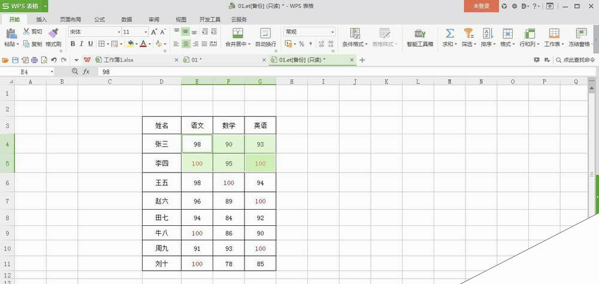Click the 未登录 login button
Image resolution: width=599 pixels, height=284 pixels.
click(x=481, y=6)
